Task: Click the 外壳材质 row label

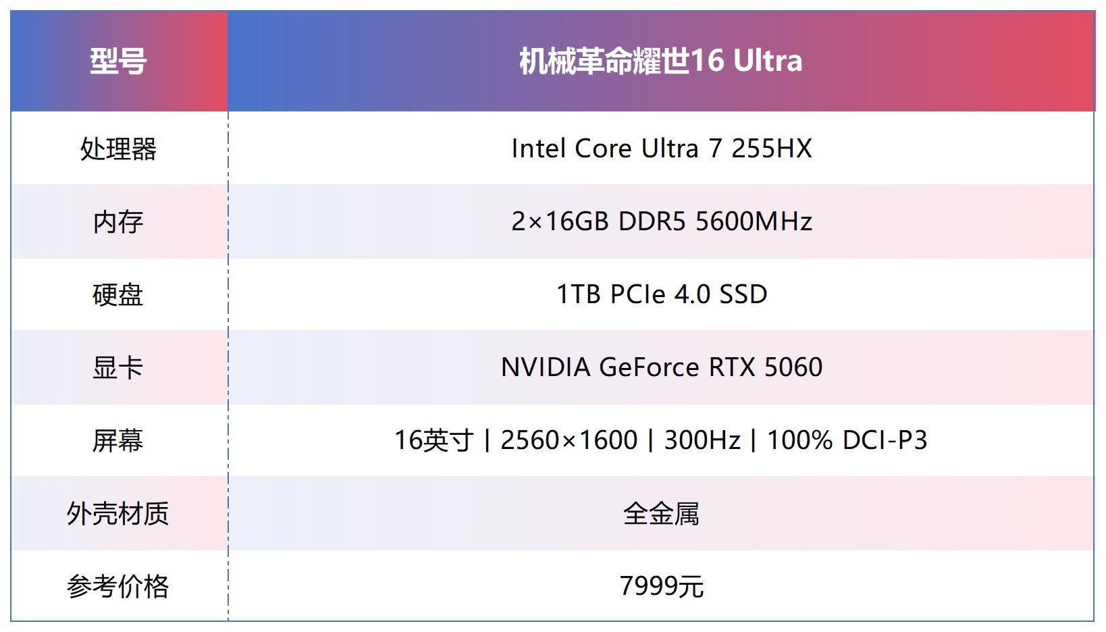Action: click(119, 513)
